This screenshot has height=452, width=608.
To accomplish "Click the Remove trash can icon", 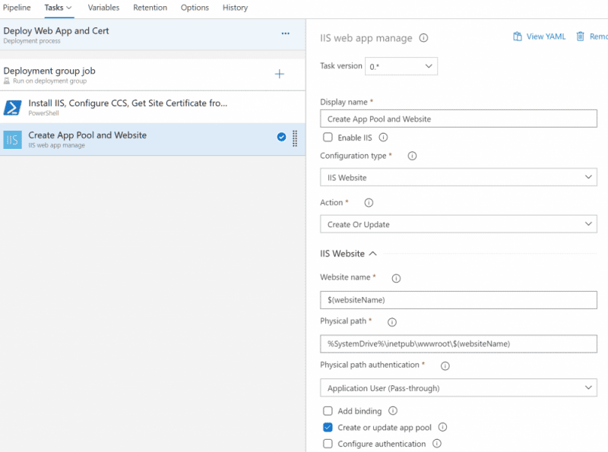I will click(x=580, y=36).
